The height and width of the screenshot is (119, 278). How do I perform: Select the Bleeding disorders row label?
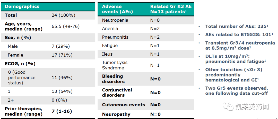[114, 79]
